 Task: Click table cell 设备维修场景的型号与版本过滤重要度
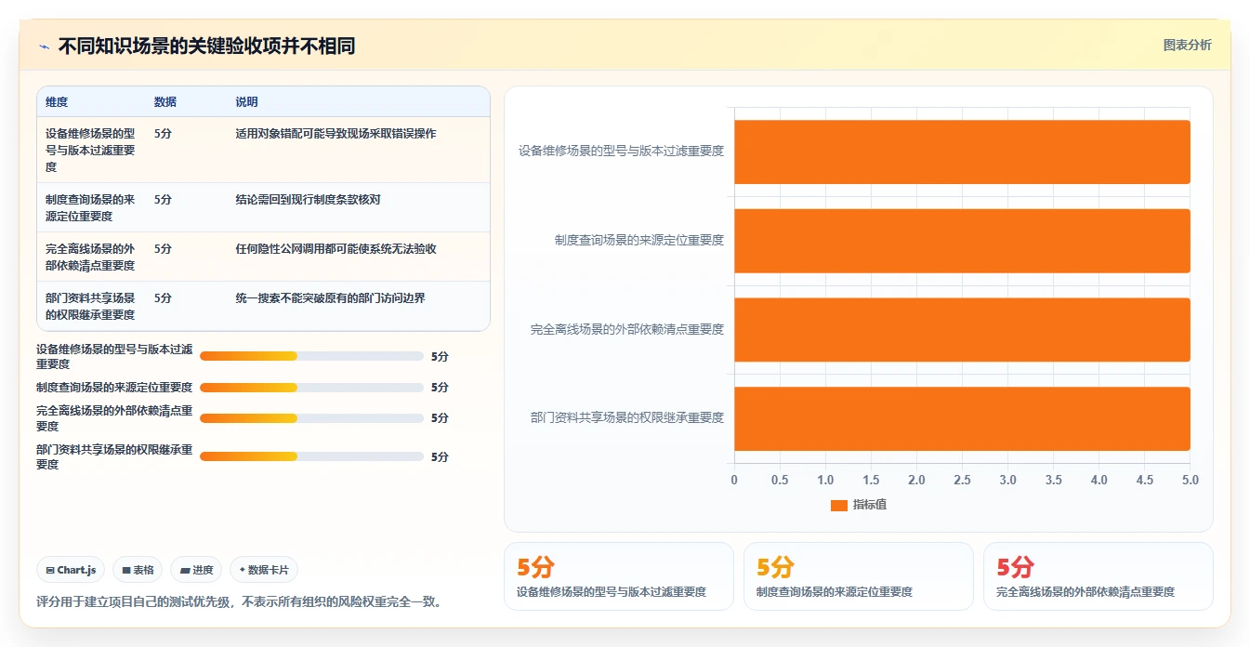tap(91, 151)
